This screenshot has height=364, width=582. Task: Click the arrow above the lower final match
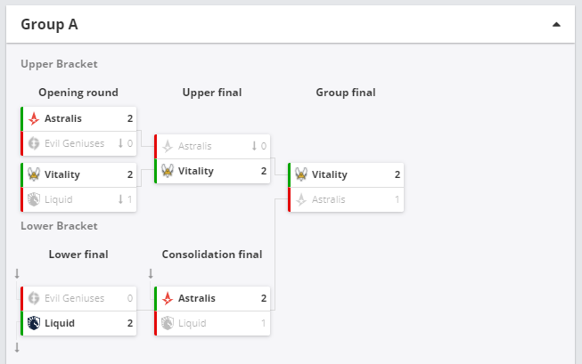click(x=17, y=273)
